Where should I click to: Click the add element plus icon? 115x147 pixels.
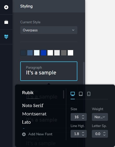(6, 7)
